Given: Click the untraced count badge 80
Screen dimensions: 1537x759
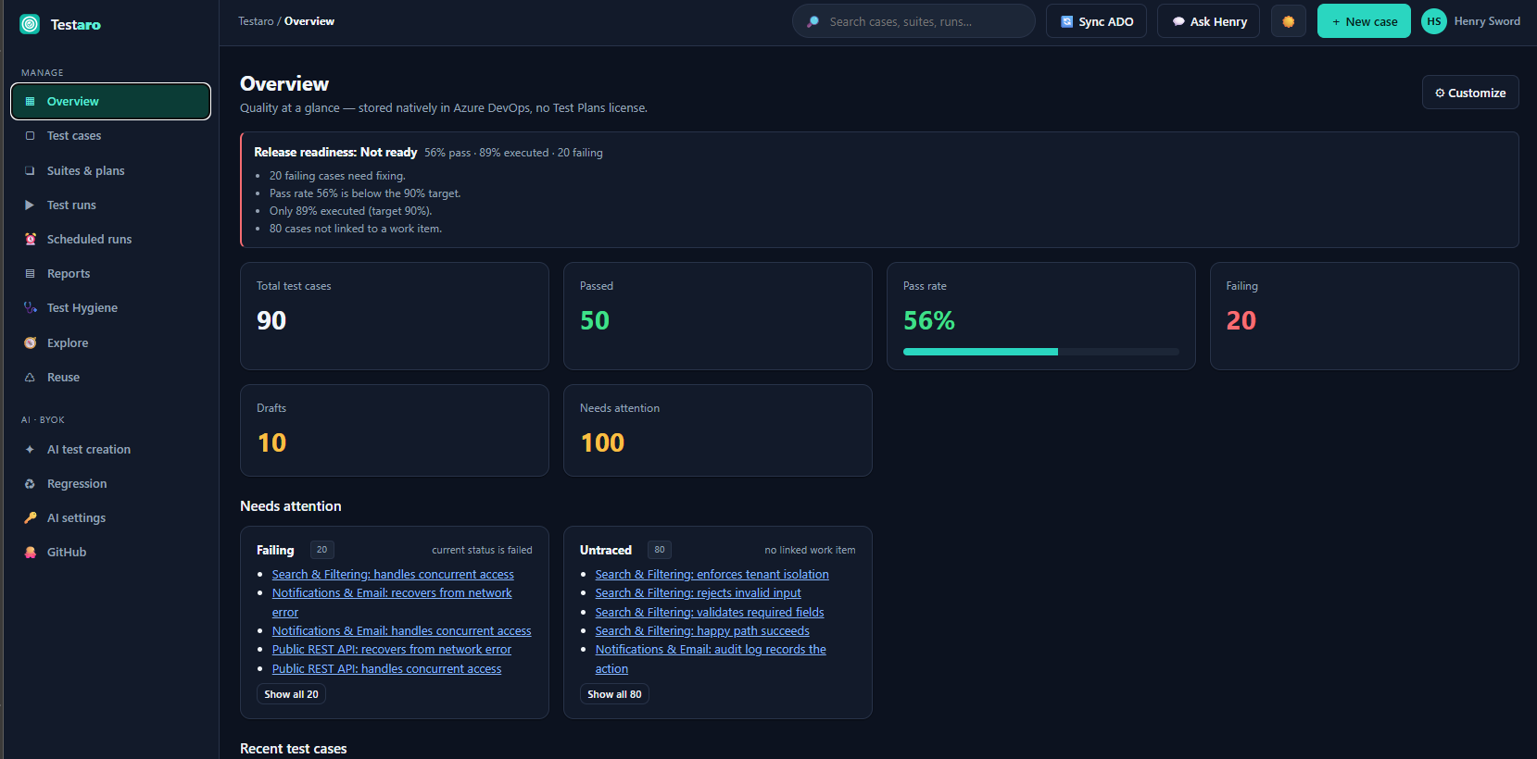Looking at the screenshot, I should coord(659,550).
